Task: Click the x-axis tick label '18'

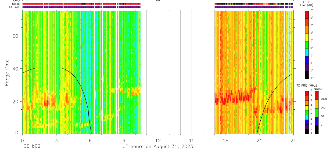Action: (225, 140)
